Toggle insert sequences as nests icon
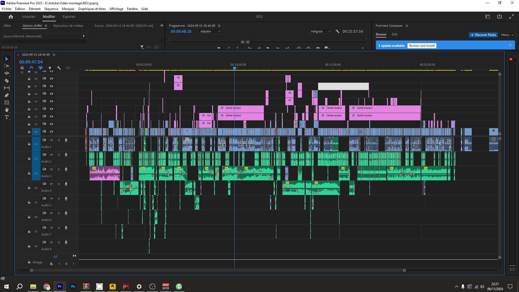This screenshot has height=292, width=519. (22, 68)
